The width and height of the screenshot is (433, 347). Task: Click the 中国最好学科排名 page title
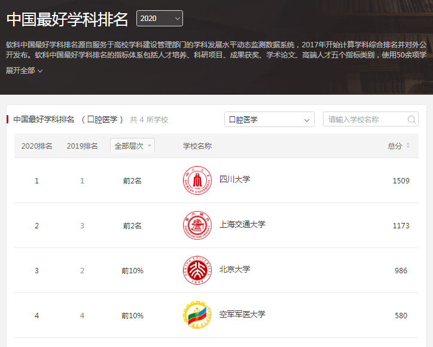[x=67, y=19]
